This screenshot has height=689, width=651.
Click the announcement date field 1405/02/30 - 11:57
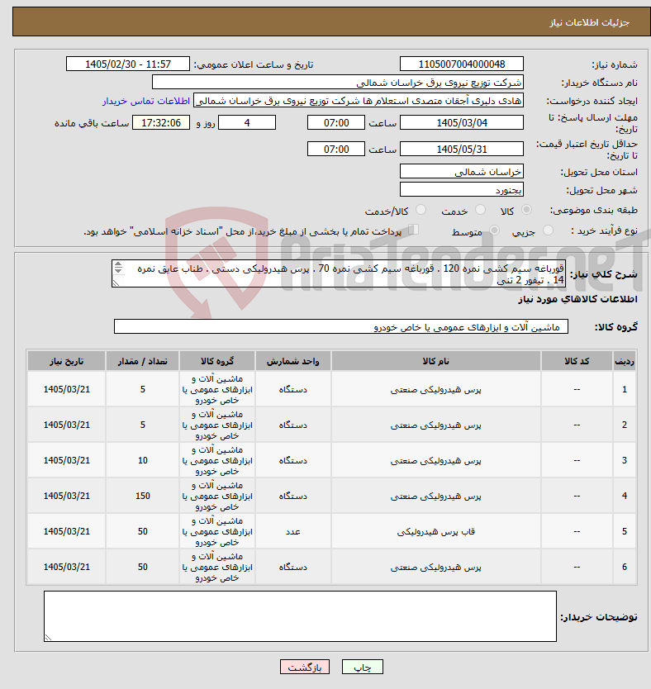tap(128, 64)
